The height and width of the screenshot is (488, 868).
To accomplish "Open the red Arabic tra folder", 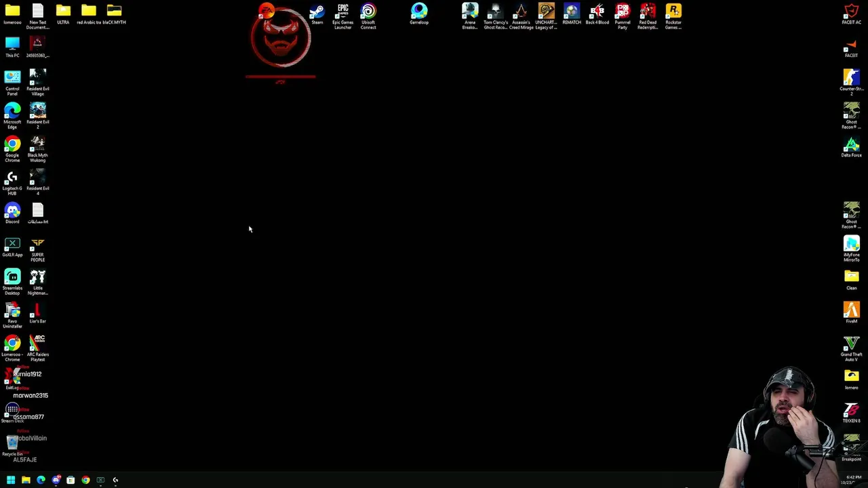I will [x=89, y=14].
